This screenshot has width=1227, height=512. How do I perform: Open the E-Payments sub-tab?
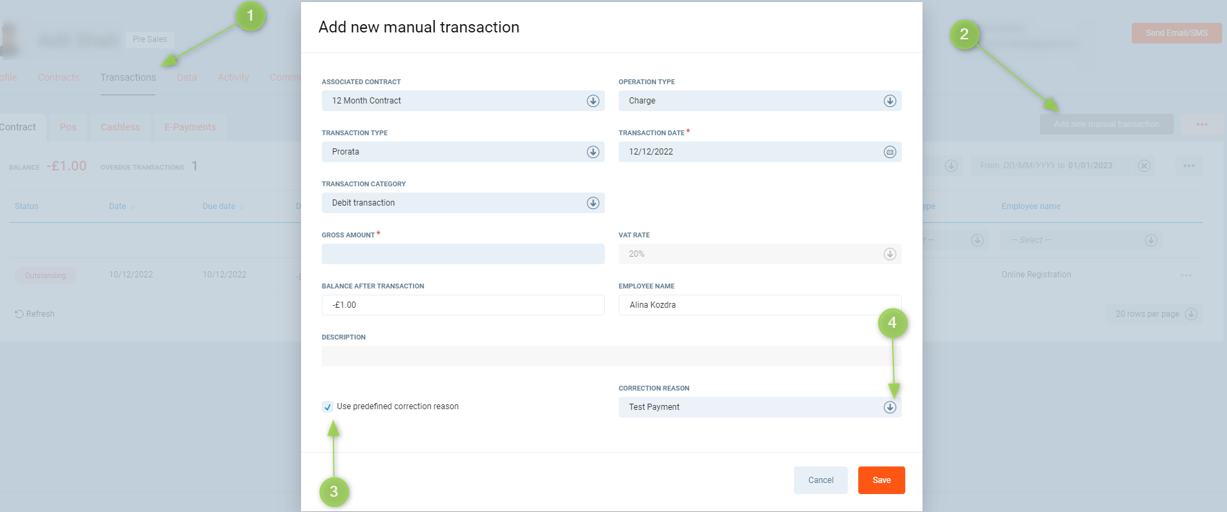point(190,127)
